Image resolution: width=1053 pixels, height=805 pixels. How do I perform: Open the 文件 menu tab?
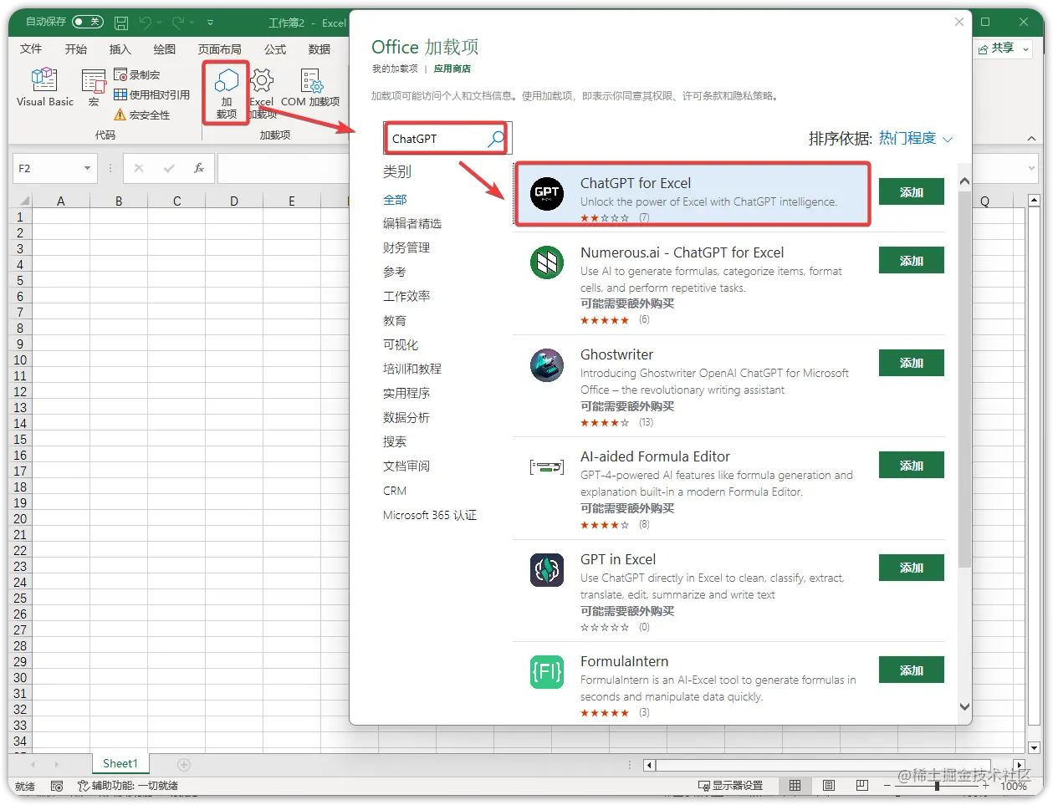tap(31, 49)
